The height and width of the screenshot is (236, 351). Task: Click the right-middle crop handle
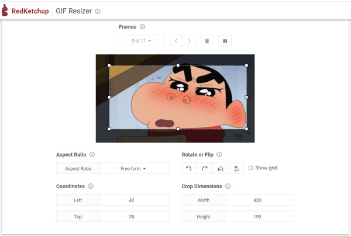pos(246,97)
